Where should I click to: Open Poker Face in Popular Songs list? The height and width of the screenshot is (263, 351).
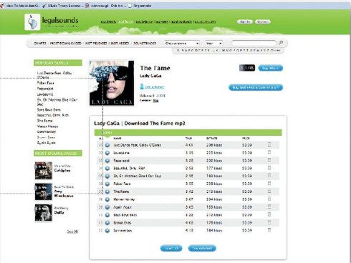click(46, 83)
